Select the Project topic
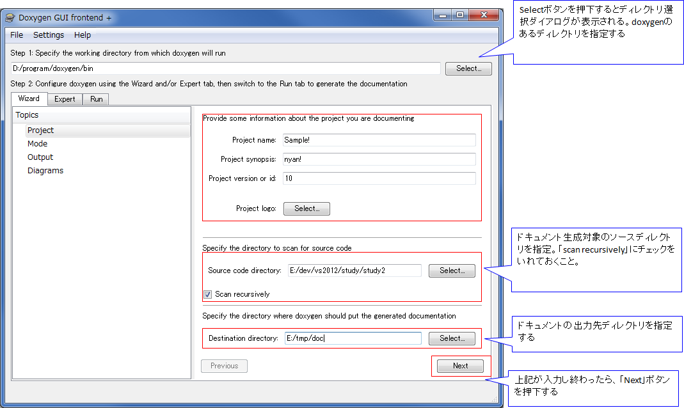This screenshot has height=408, width=684. [107, 130]
